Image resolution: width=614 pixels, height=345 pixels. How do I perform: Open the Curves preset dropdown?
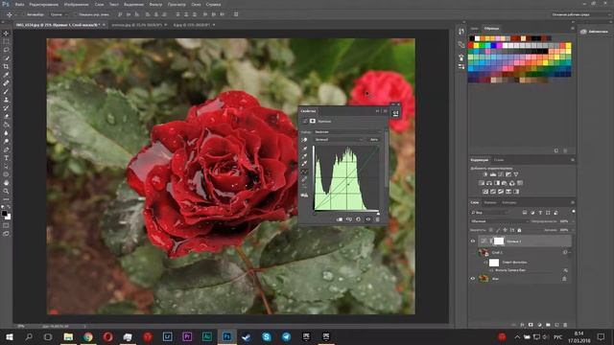347,132
